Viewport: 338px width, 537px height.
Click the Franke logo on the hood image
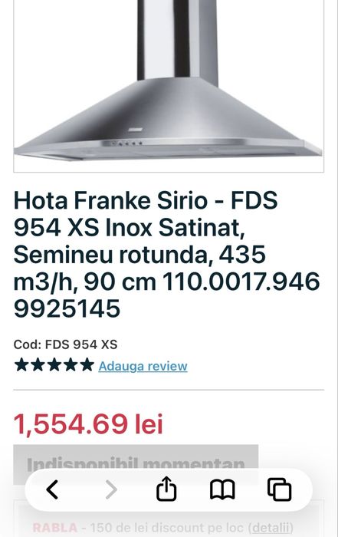135,130
